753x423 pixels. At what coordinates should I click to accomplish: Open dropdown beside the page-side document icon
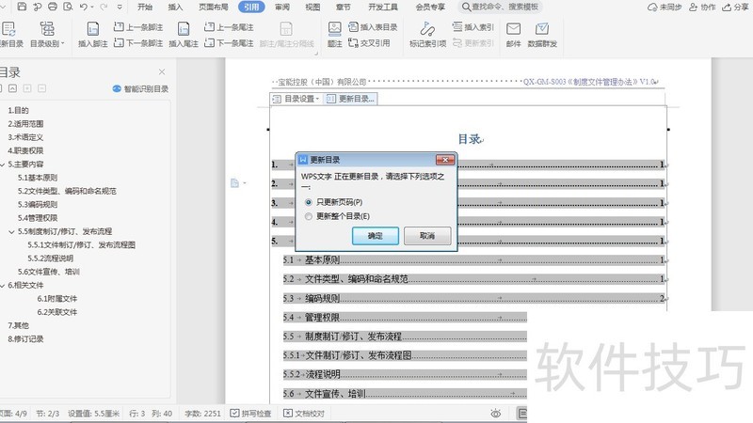point(245,182)
